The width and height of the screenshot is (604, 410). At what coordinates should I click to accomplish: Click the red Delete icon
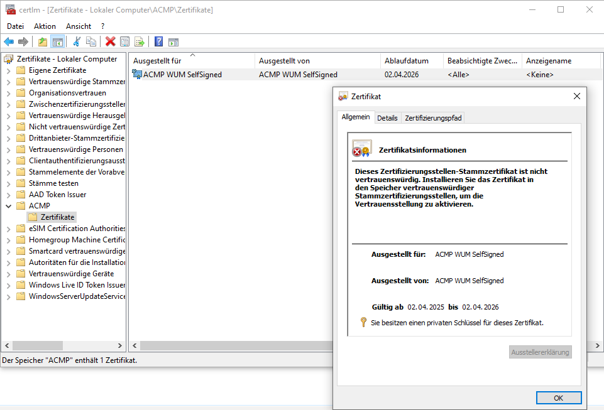pyautogui.click(x=109, y=41)
